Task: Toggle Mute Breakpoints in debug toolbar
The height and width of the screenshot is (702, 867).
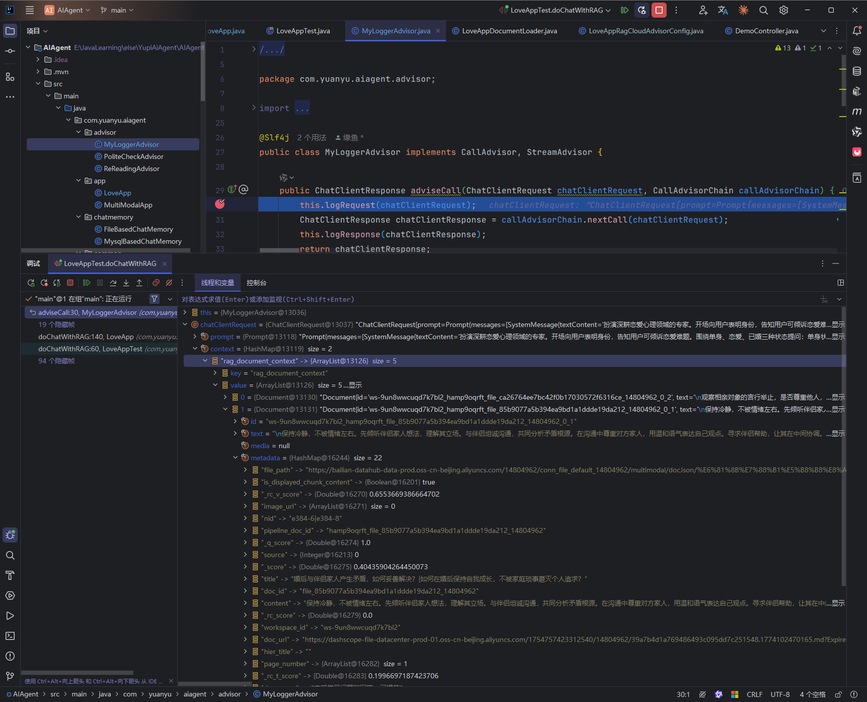Action: pyautogui.click(x=169, y=283)
